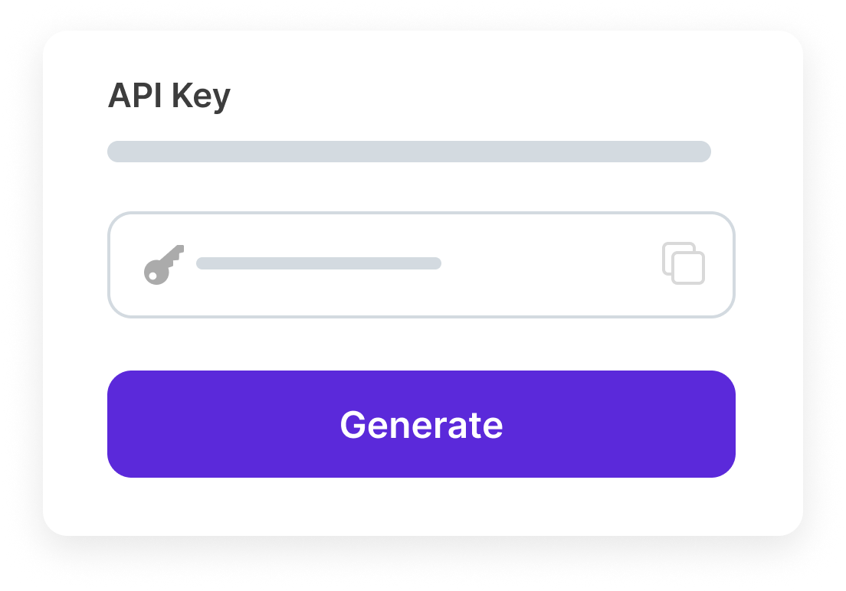846x591 pixels.
Task: Click the white card background below Generate
Action: 421,507
